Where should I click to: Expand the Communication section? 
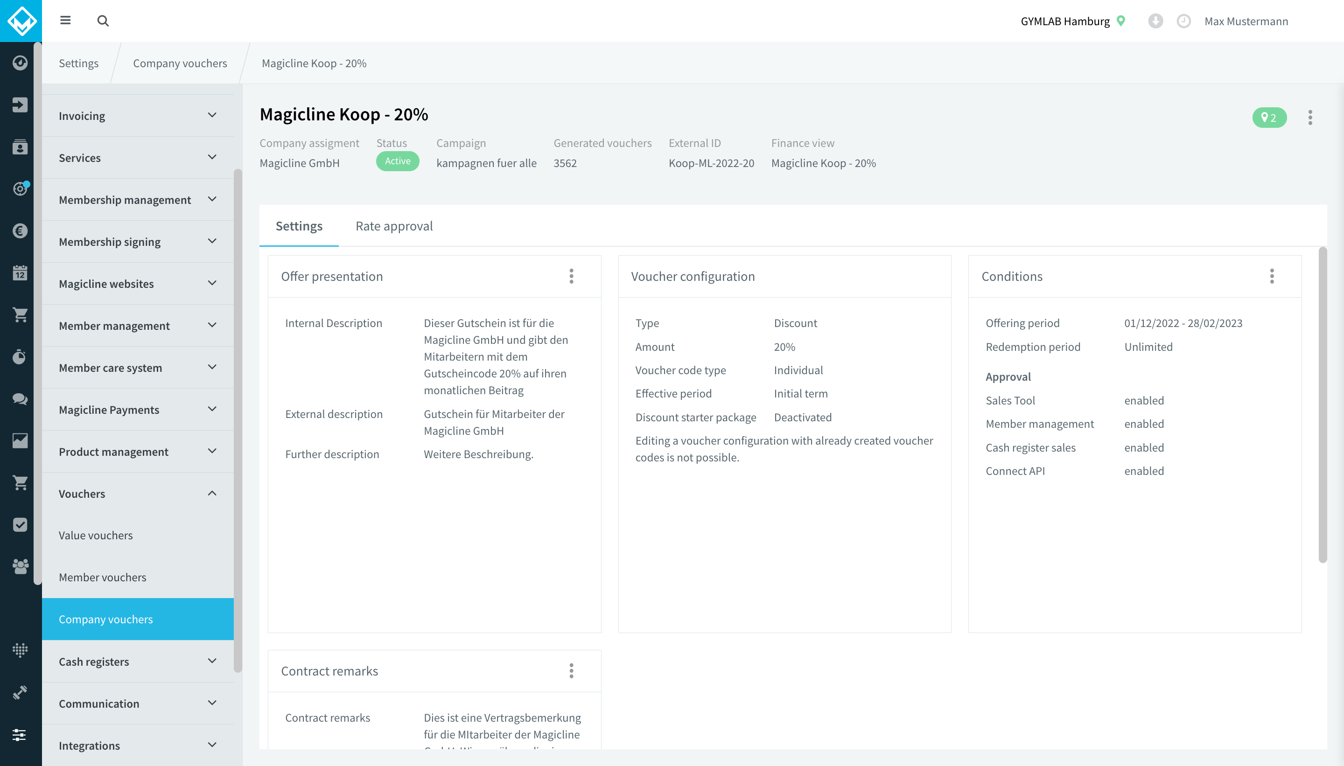[x=138, y=703]
